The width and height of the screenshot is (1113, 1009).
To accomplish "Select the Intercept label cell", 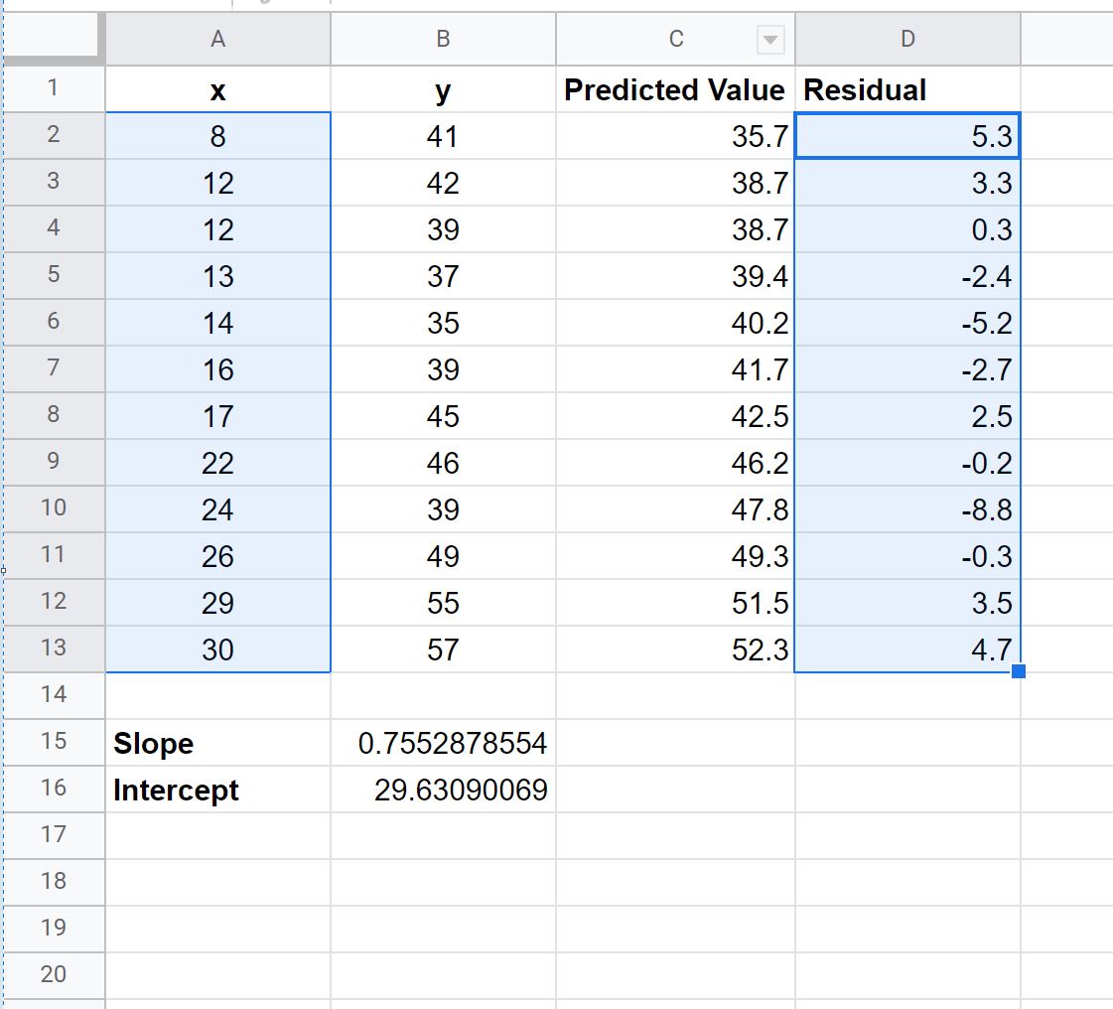I will (217, 790).
